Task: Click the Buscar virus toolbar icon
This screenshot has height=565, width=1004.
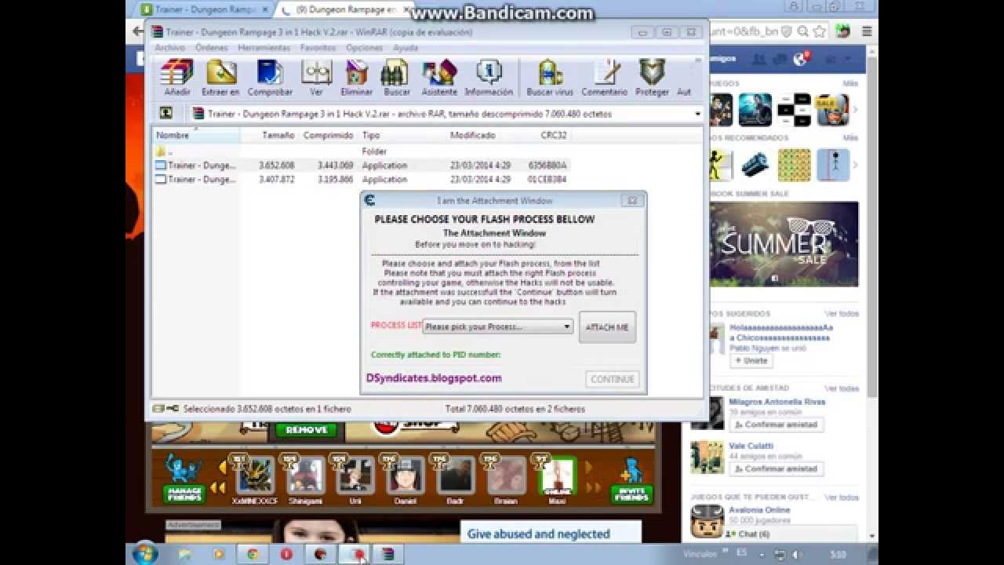Action: tap(550, 78)
